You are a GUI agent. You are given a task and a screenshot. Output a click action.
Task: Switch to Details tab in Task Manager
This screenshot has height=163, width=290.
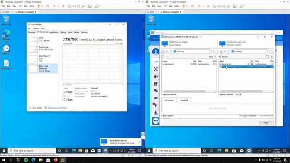coord(77,32)
